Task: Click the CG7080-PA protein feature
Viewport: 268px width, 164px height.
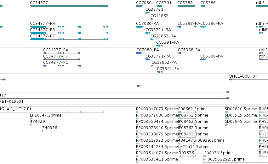Action: (x=139, y=53)
